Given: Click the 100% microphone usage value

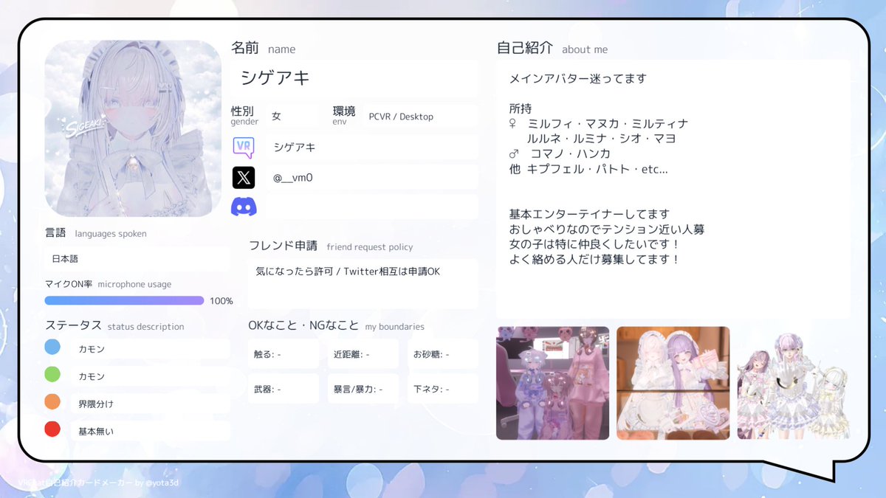Looking at the screenshot, I should [x=221, y=301].
